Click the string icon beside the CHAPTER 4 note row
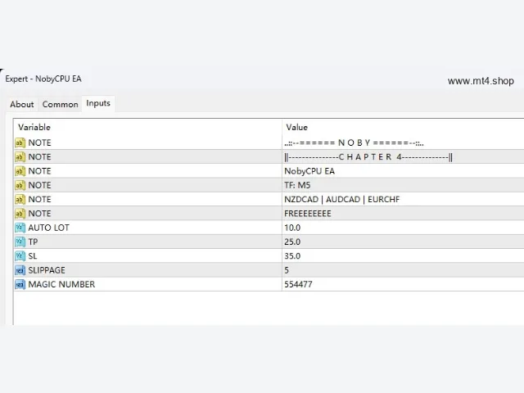Viewport: 524px width, 393px height. coord(20,156)
